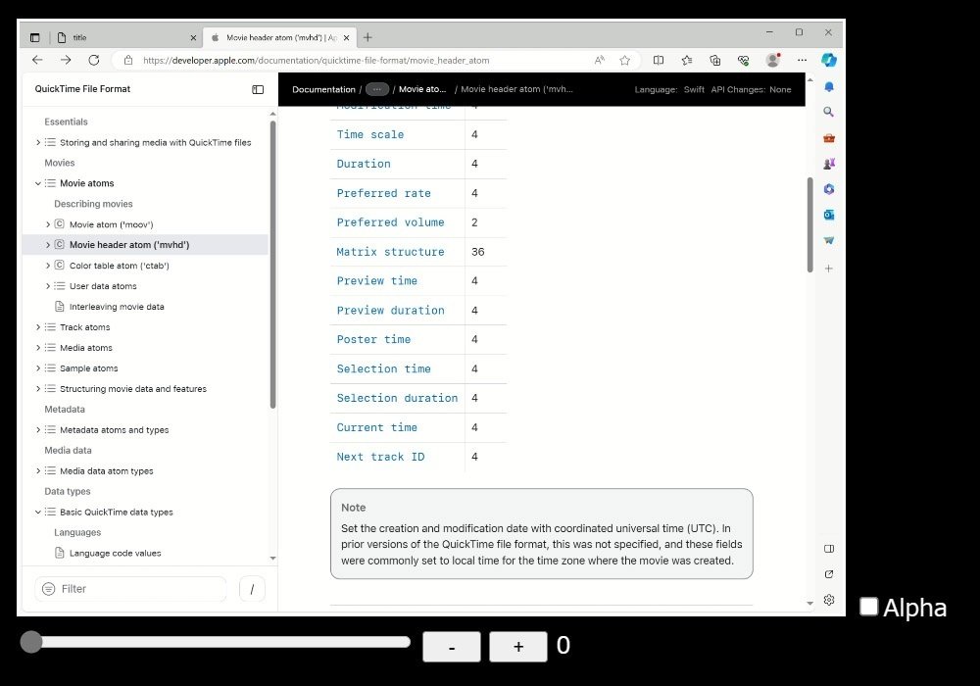
Task: Click the browser address bar URL
Action: point(317,61)
